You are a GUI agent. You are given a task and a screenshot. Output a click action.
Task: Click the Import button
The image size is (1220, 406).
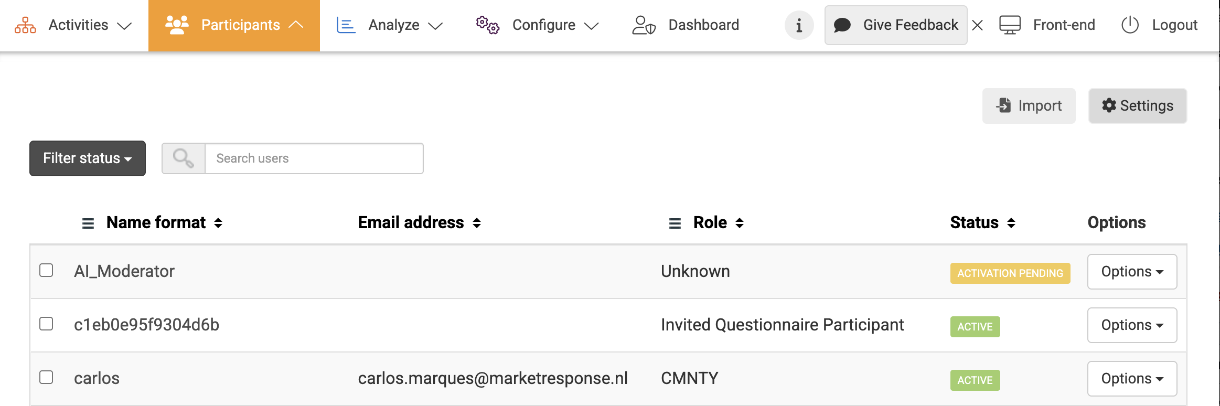1029,106
